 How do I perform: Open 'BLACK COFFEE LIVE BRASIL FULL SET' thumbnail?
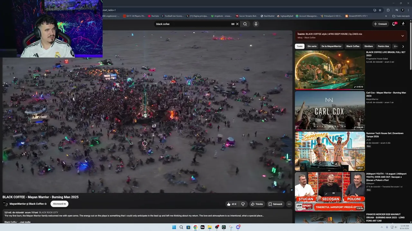tap(330, 70)
